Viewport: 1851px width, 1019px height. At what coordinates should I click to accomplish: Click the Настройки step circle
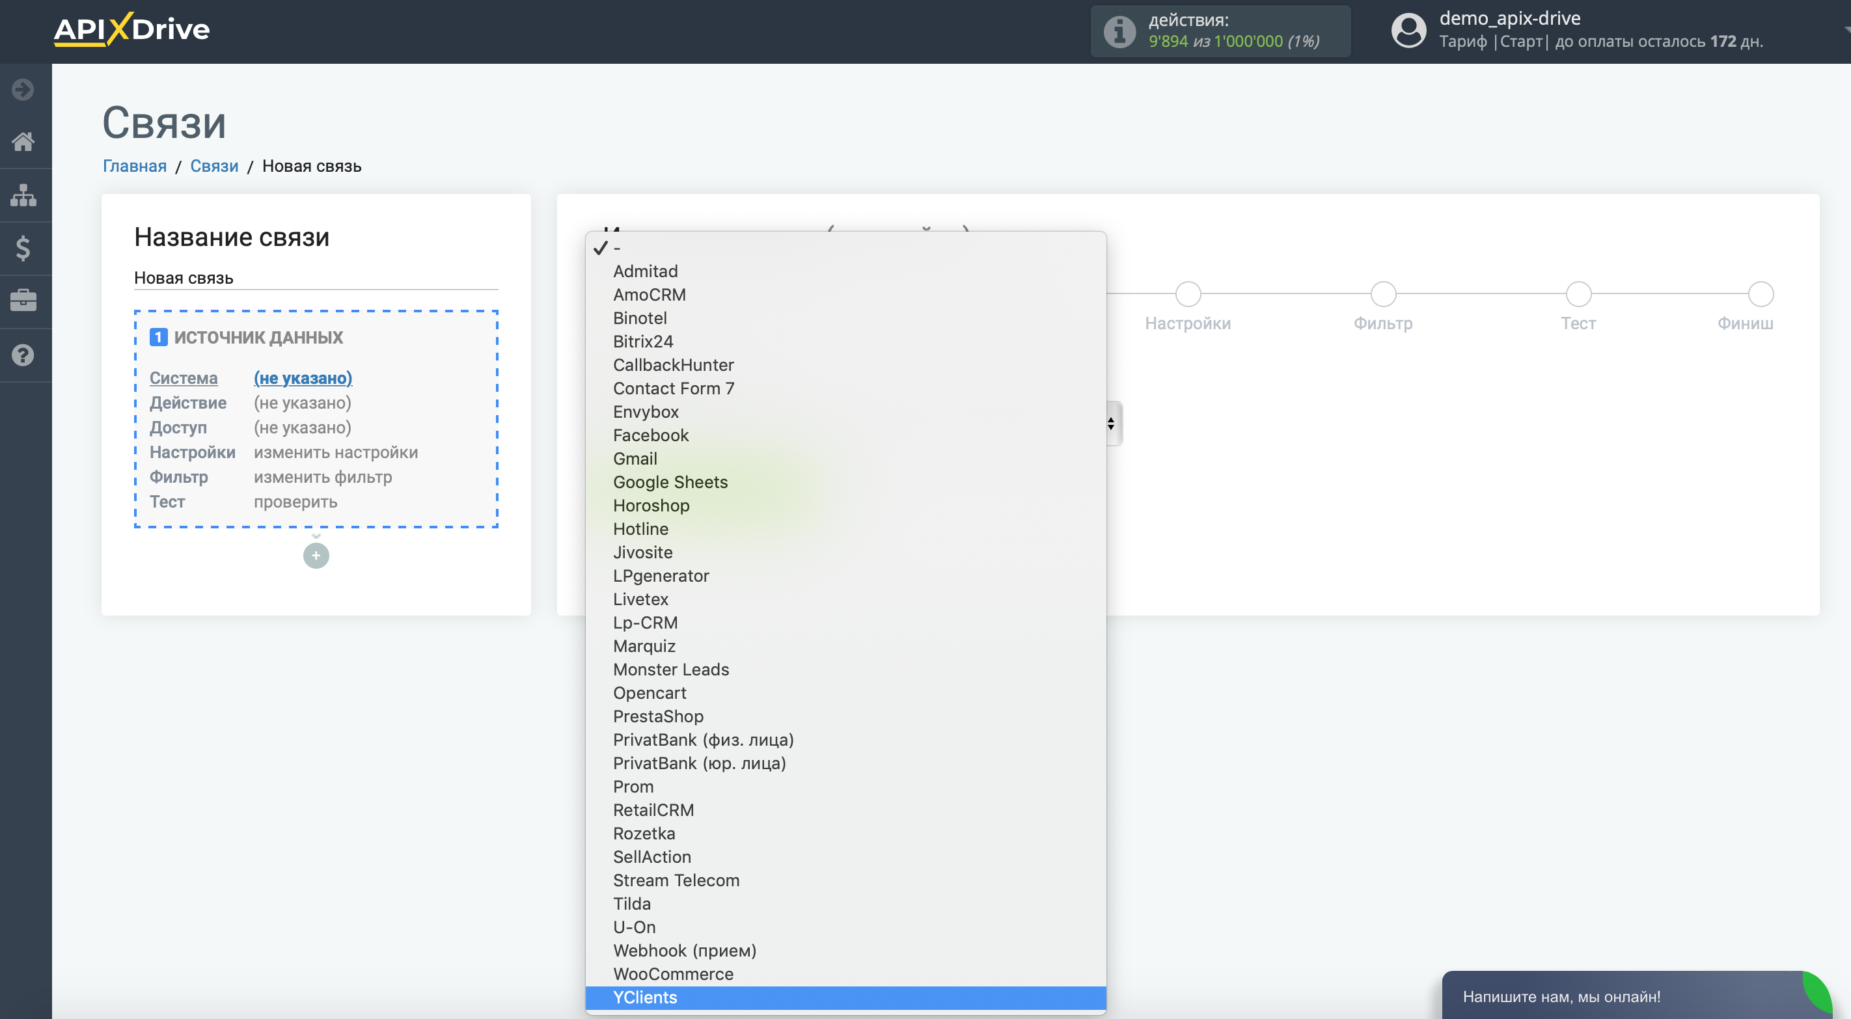pyautogui.click(x=1188, y=294)
